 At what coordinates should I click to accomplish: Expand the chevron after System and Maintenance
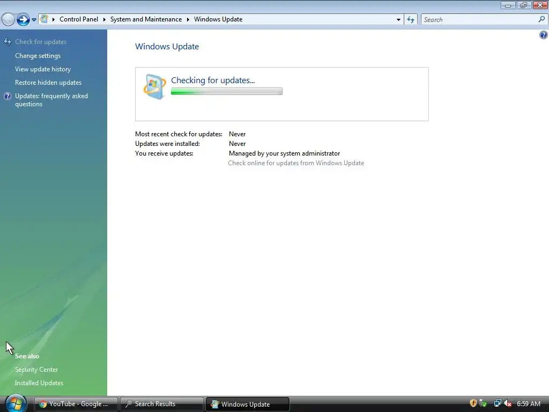click(x=188, y=19)
